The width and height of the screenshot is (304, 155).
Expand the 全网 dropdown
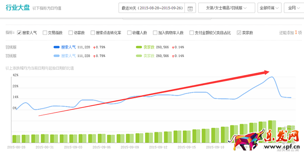point(294,8)
